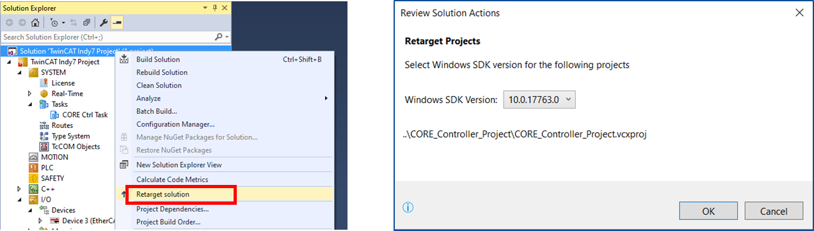Click the Pending Changes Filter clock icon
The height and width of the screenshot is (231, 814).
click(54, 22)
